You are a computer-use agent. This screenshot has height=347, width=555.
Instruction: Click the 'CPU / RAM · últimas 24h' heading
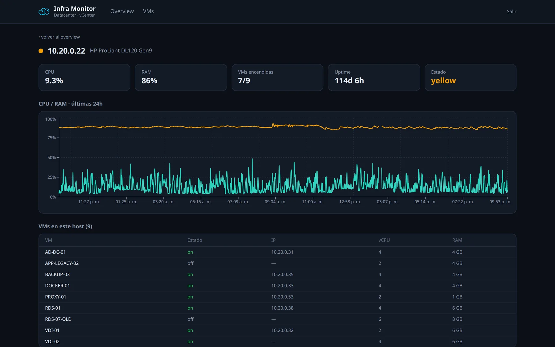point(71,104)
